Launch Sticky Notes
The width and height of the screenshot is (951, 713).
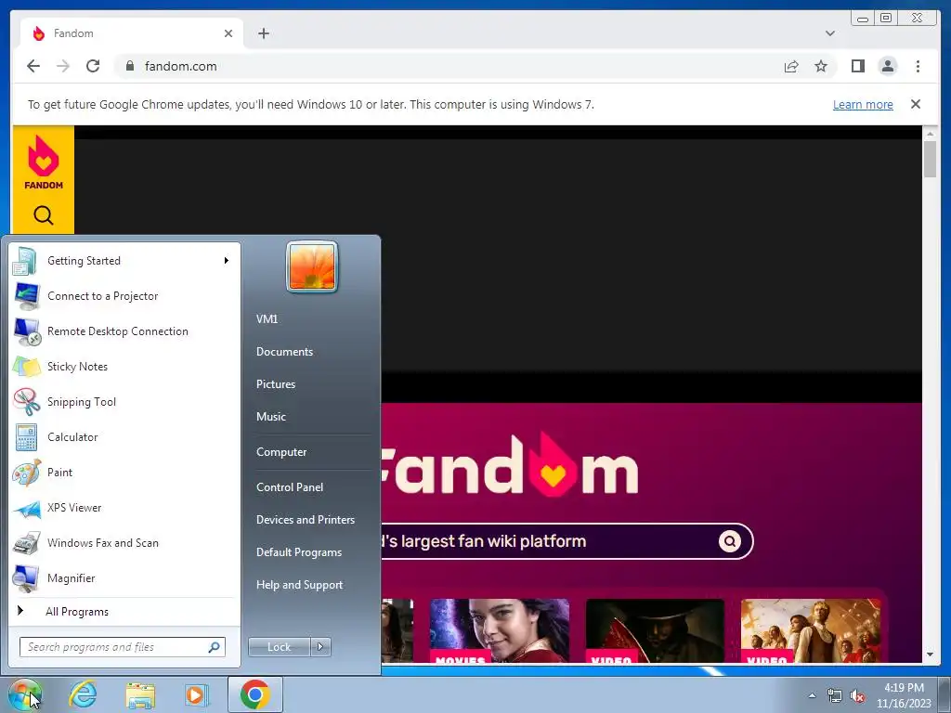click(124, 366)
